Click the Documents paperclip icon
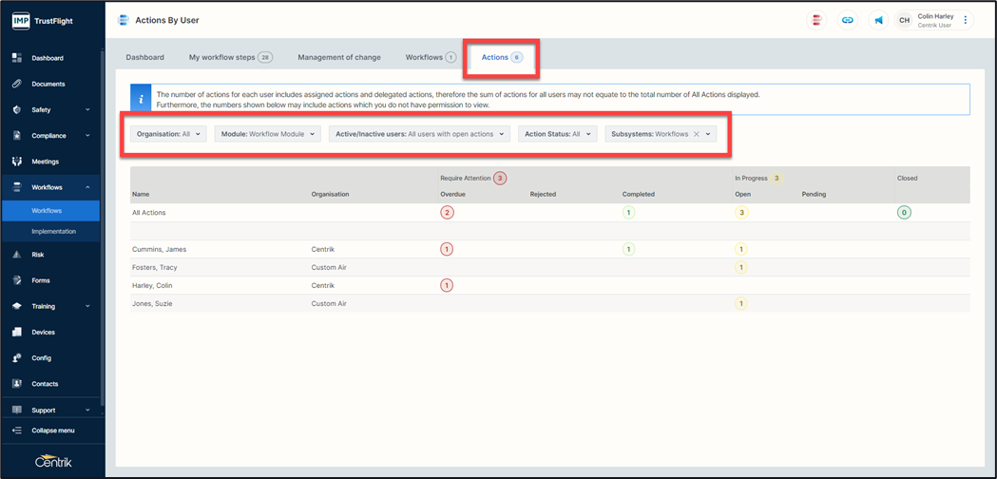 pyautogui.click(x=17, y=84)
